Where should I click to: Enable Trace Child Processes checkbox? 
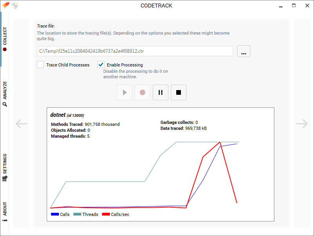40,65
